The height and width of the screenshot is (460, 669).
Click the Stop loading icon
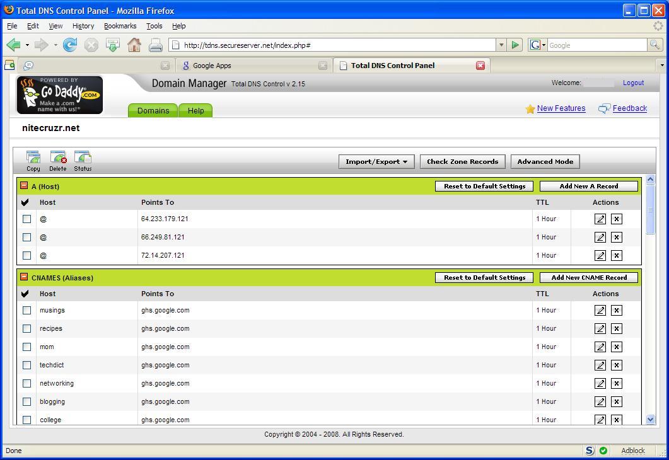[91, 45]
